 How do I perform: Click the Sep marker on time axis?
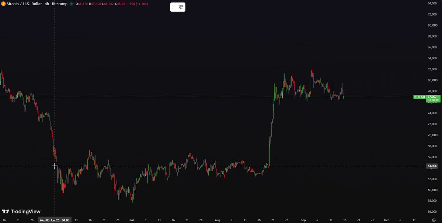click(303, 220)
